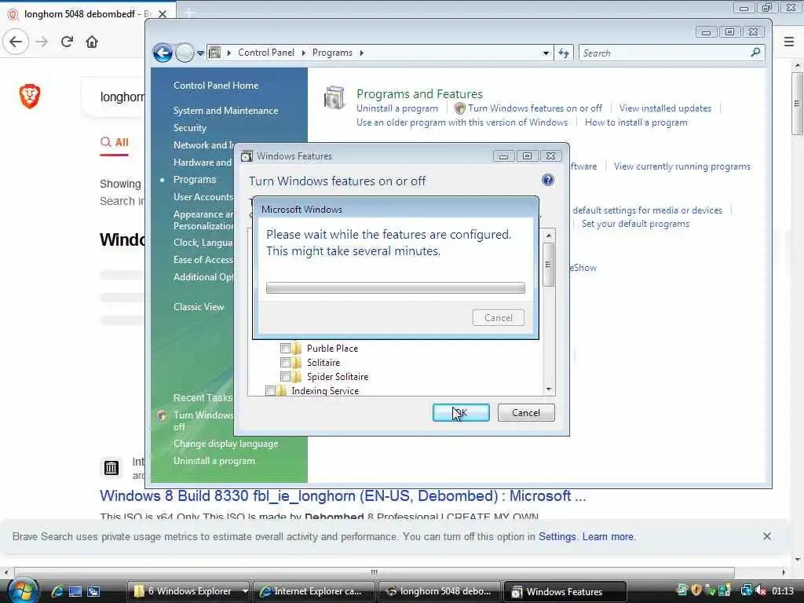The width and height of the screenshot is (804, 603).
Task: Open address bar history dropdown arrow
Action: (x=546, y=53)
